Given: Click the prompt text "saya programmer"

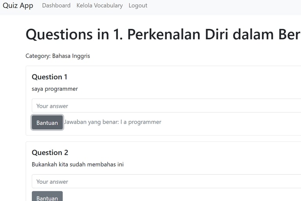Looking at the screenshot, I should pos(55,89).
